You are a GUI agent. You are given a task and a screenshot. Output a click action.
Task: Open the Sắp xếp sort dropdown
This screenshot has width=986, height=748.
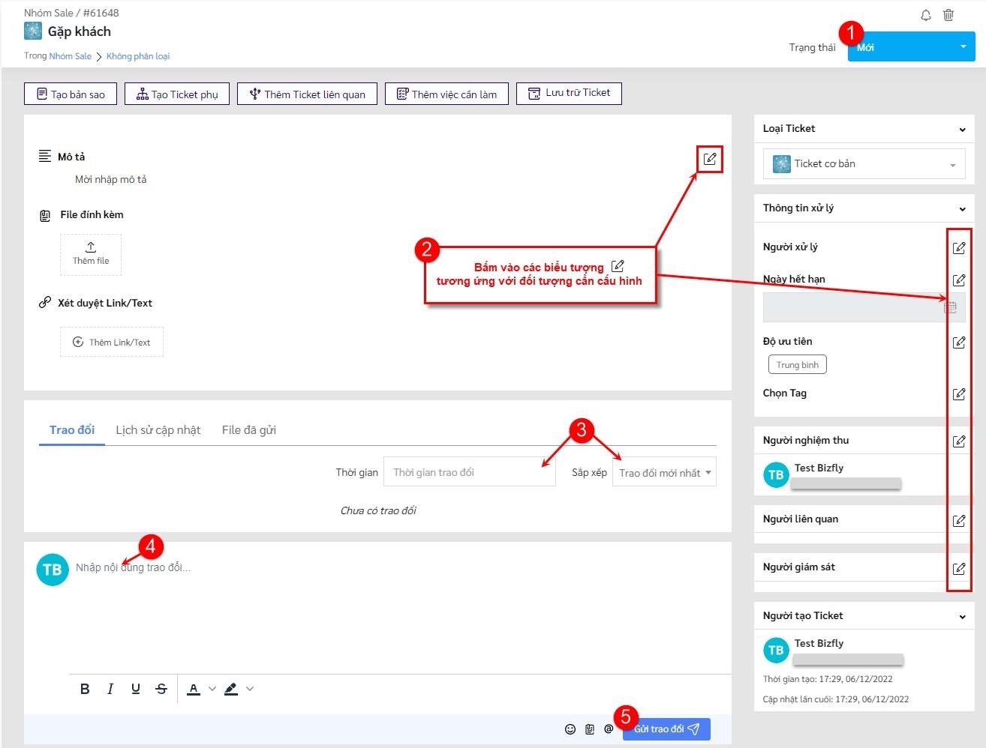[x=665, y=472]
